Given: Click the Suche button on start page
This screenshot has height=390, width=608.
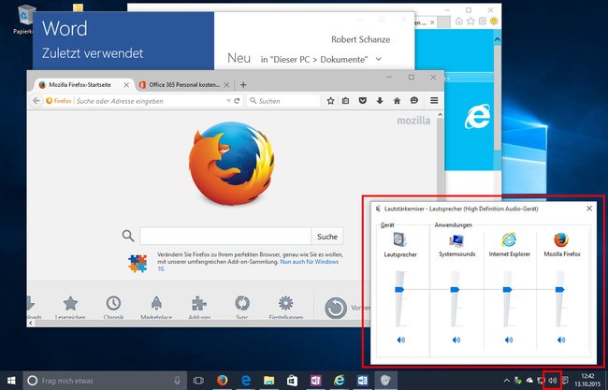Looking at the screenshot, I should 327,236.
